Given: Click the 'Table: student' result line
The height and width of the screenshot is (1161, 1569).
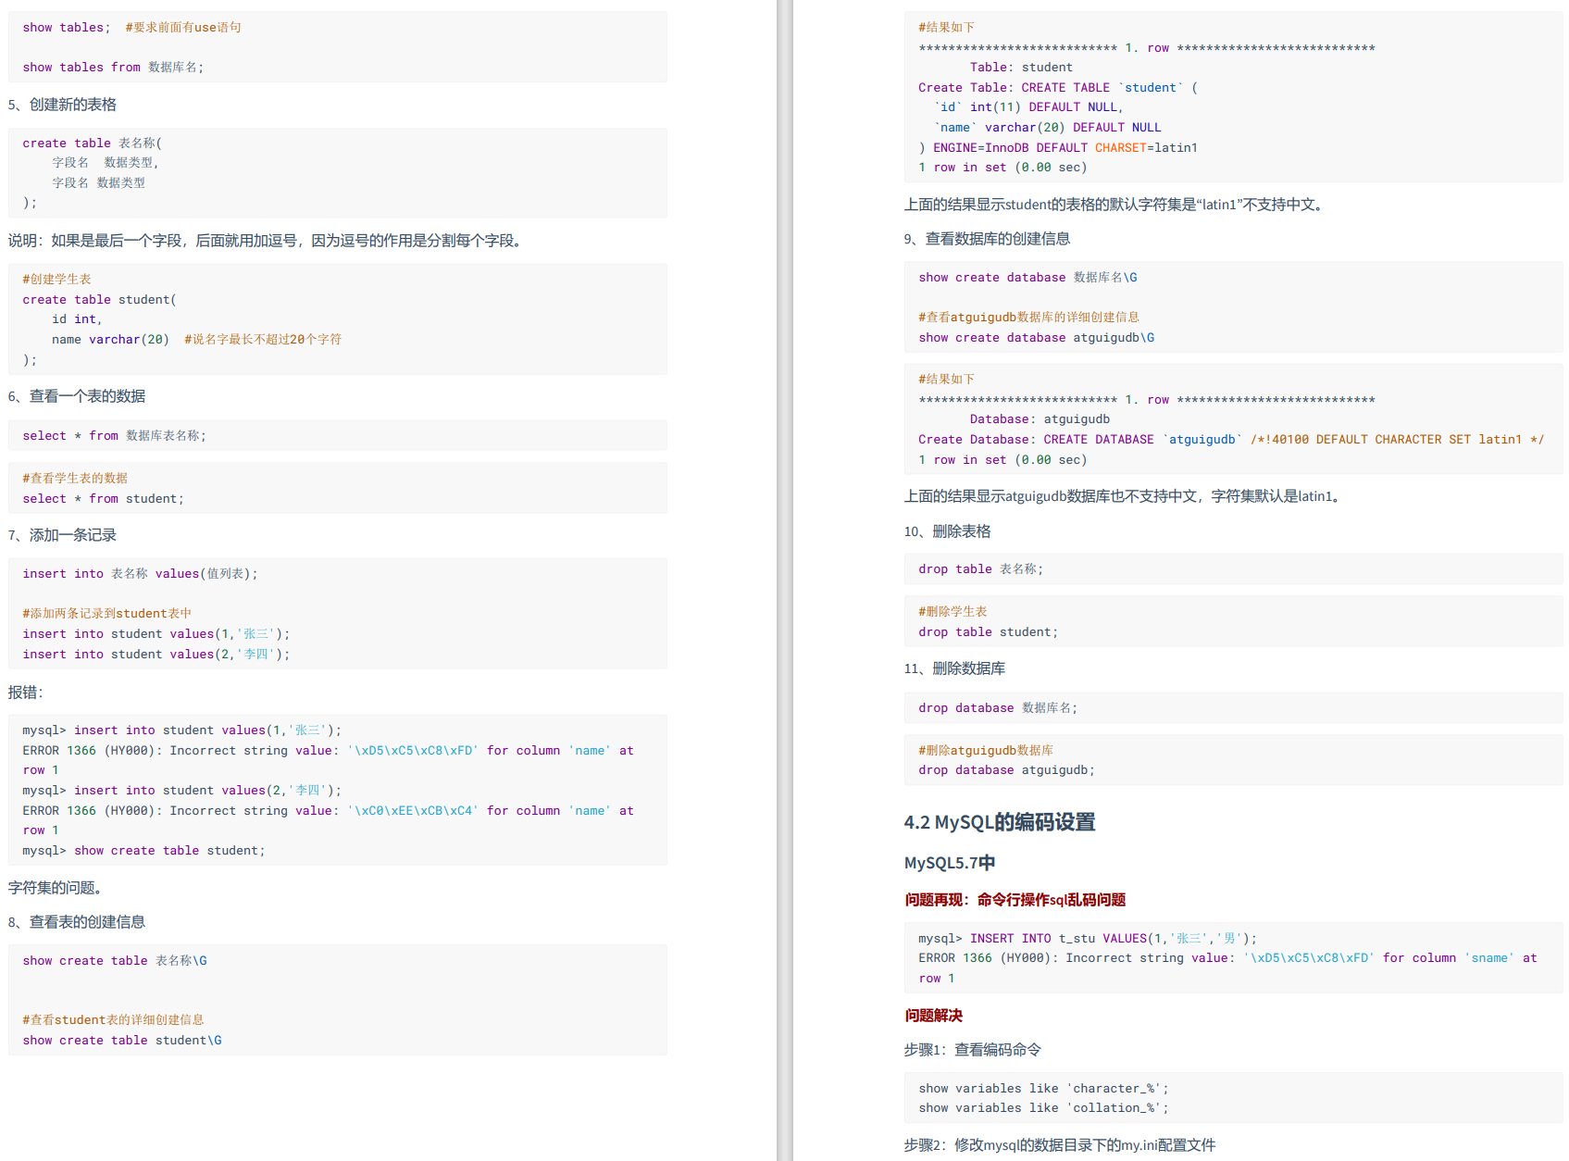Looking at the screenshot, I should coord(1021,68).
